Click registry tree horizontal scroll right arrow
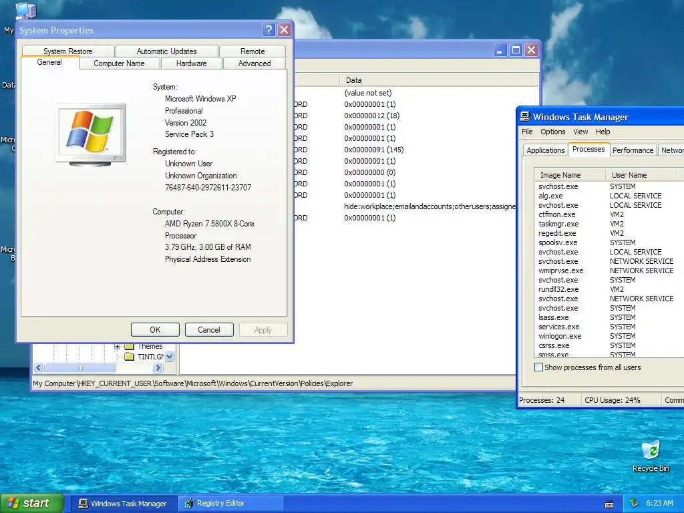 (x=158, y=368)
